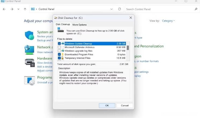
Task: Select the Microsoft Defender Antivirus row
Action: 92,47
